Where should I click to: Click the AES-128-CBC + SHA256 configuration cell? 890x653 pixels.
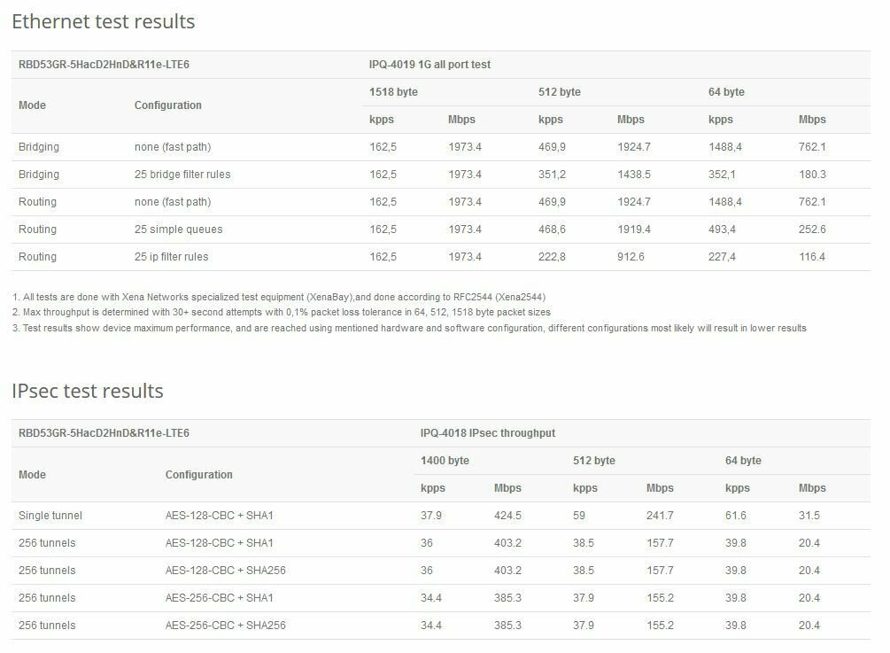[225, 571]
